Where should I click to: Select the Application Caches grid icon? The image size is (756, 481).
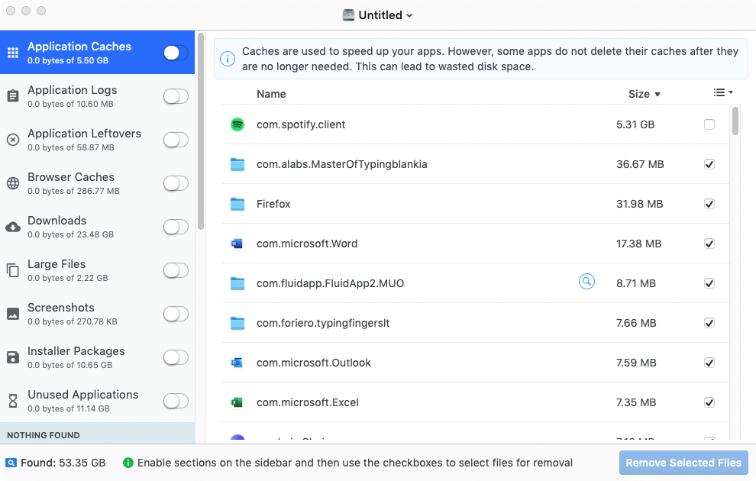pos(14,52)
